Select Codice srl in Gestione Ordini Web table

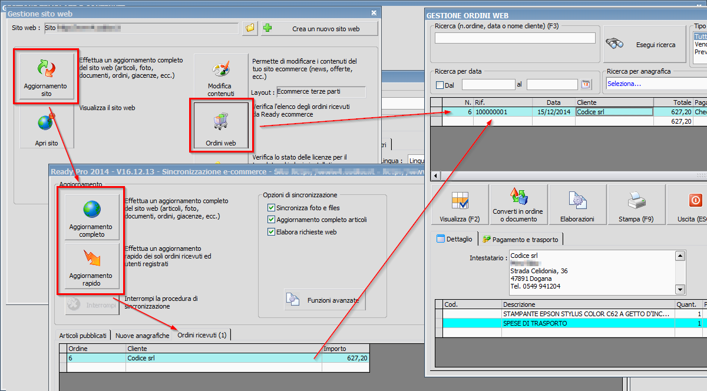coord(615,112)
